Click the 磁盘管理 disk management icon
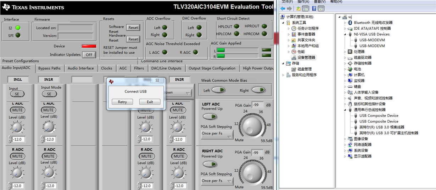 [x=294, y=69]
